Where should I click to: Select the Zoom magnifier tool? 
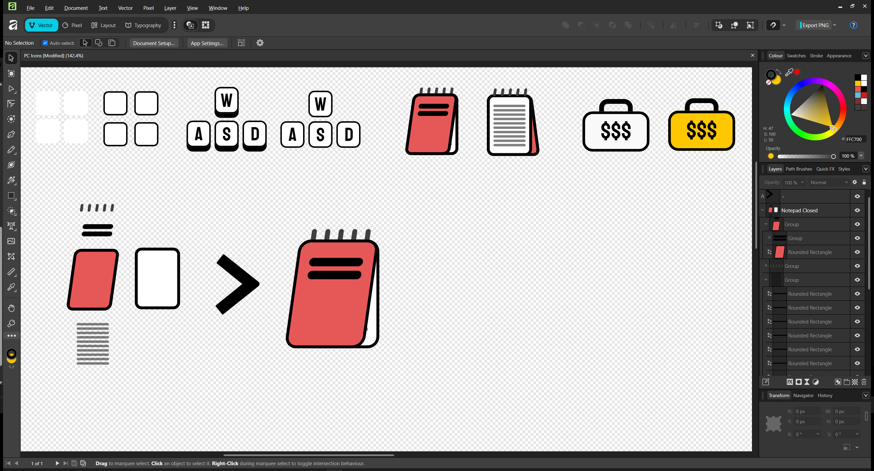pyautogui.click(x=11, y=323)
